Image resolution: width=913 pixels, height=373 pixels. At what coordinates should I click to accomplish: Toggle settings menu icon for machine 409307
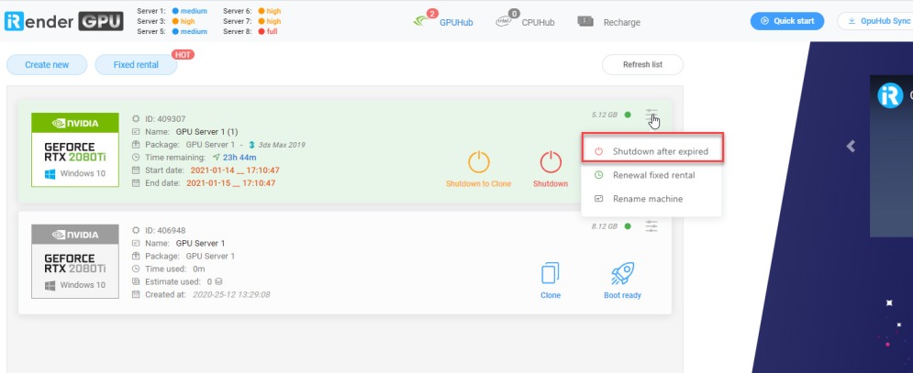(651, 115)
